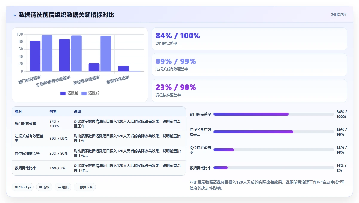The height and width of the screenshot is (203, 359).
Task: Click the 部门树完整率 progress bar
Action: tap(274, 114)
